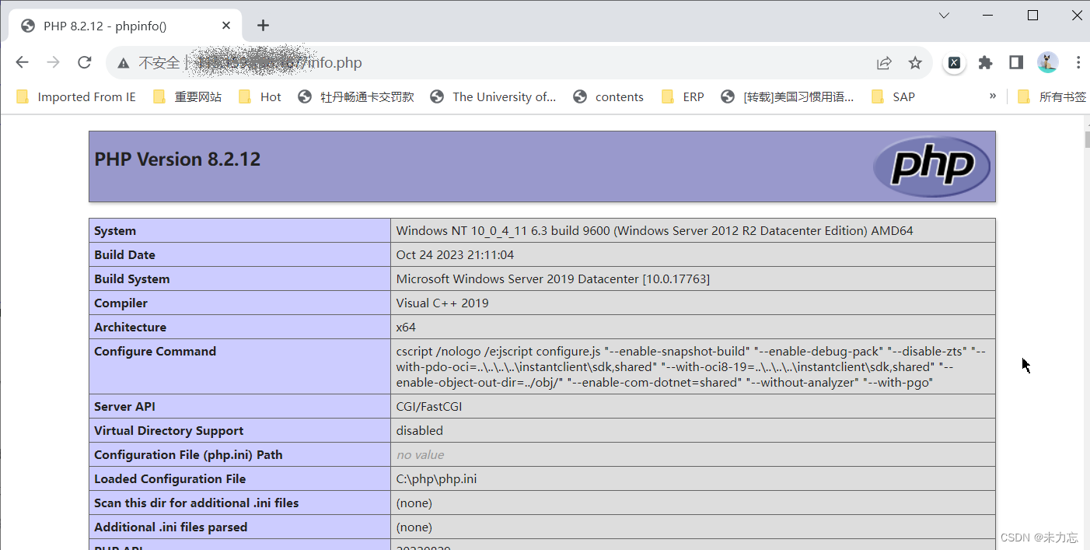Open the ERP bookmark folder
The width and height of the screenshot is (1090, 550).
point(683,96)
